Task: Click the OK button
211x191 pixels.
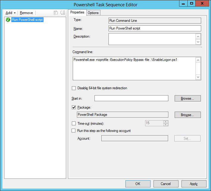Action: (x=138, y=184)
